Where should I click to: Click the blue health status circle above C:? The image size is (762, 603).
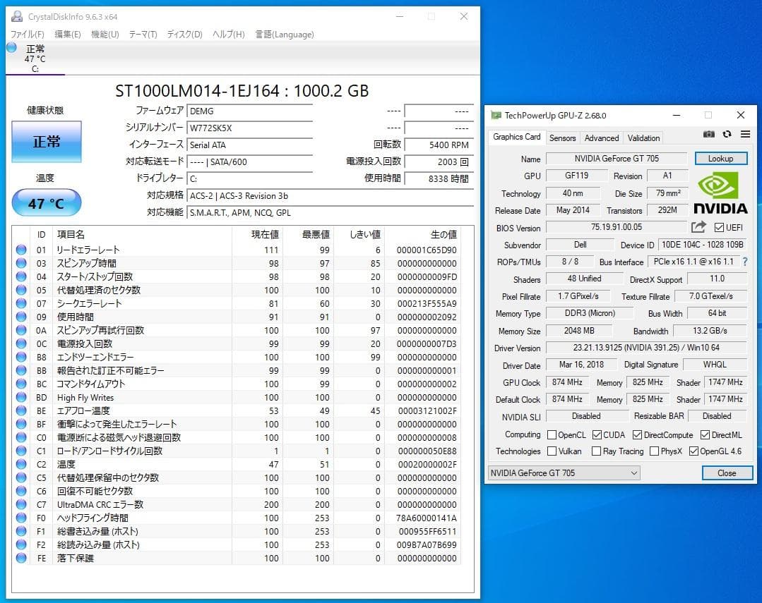[10, 47]
